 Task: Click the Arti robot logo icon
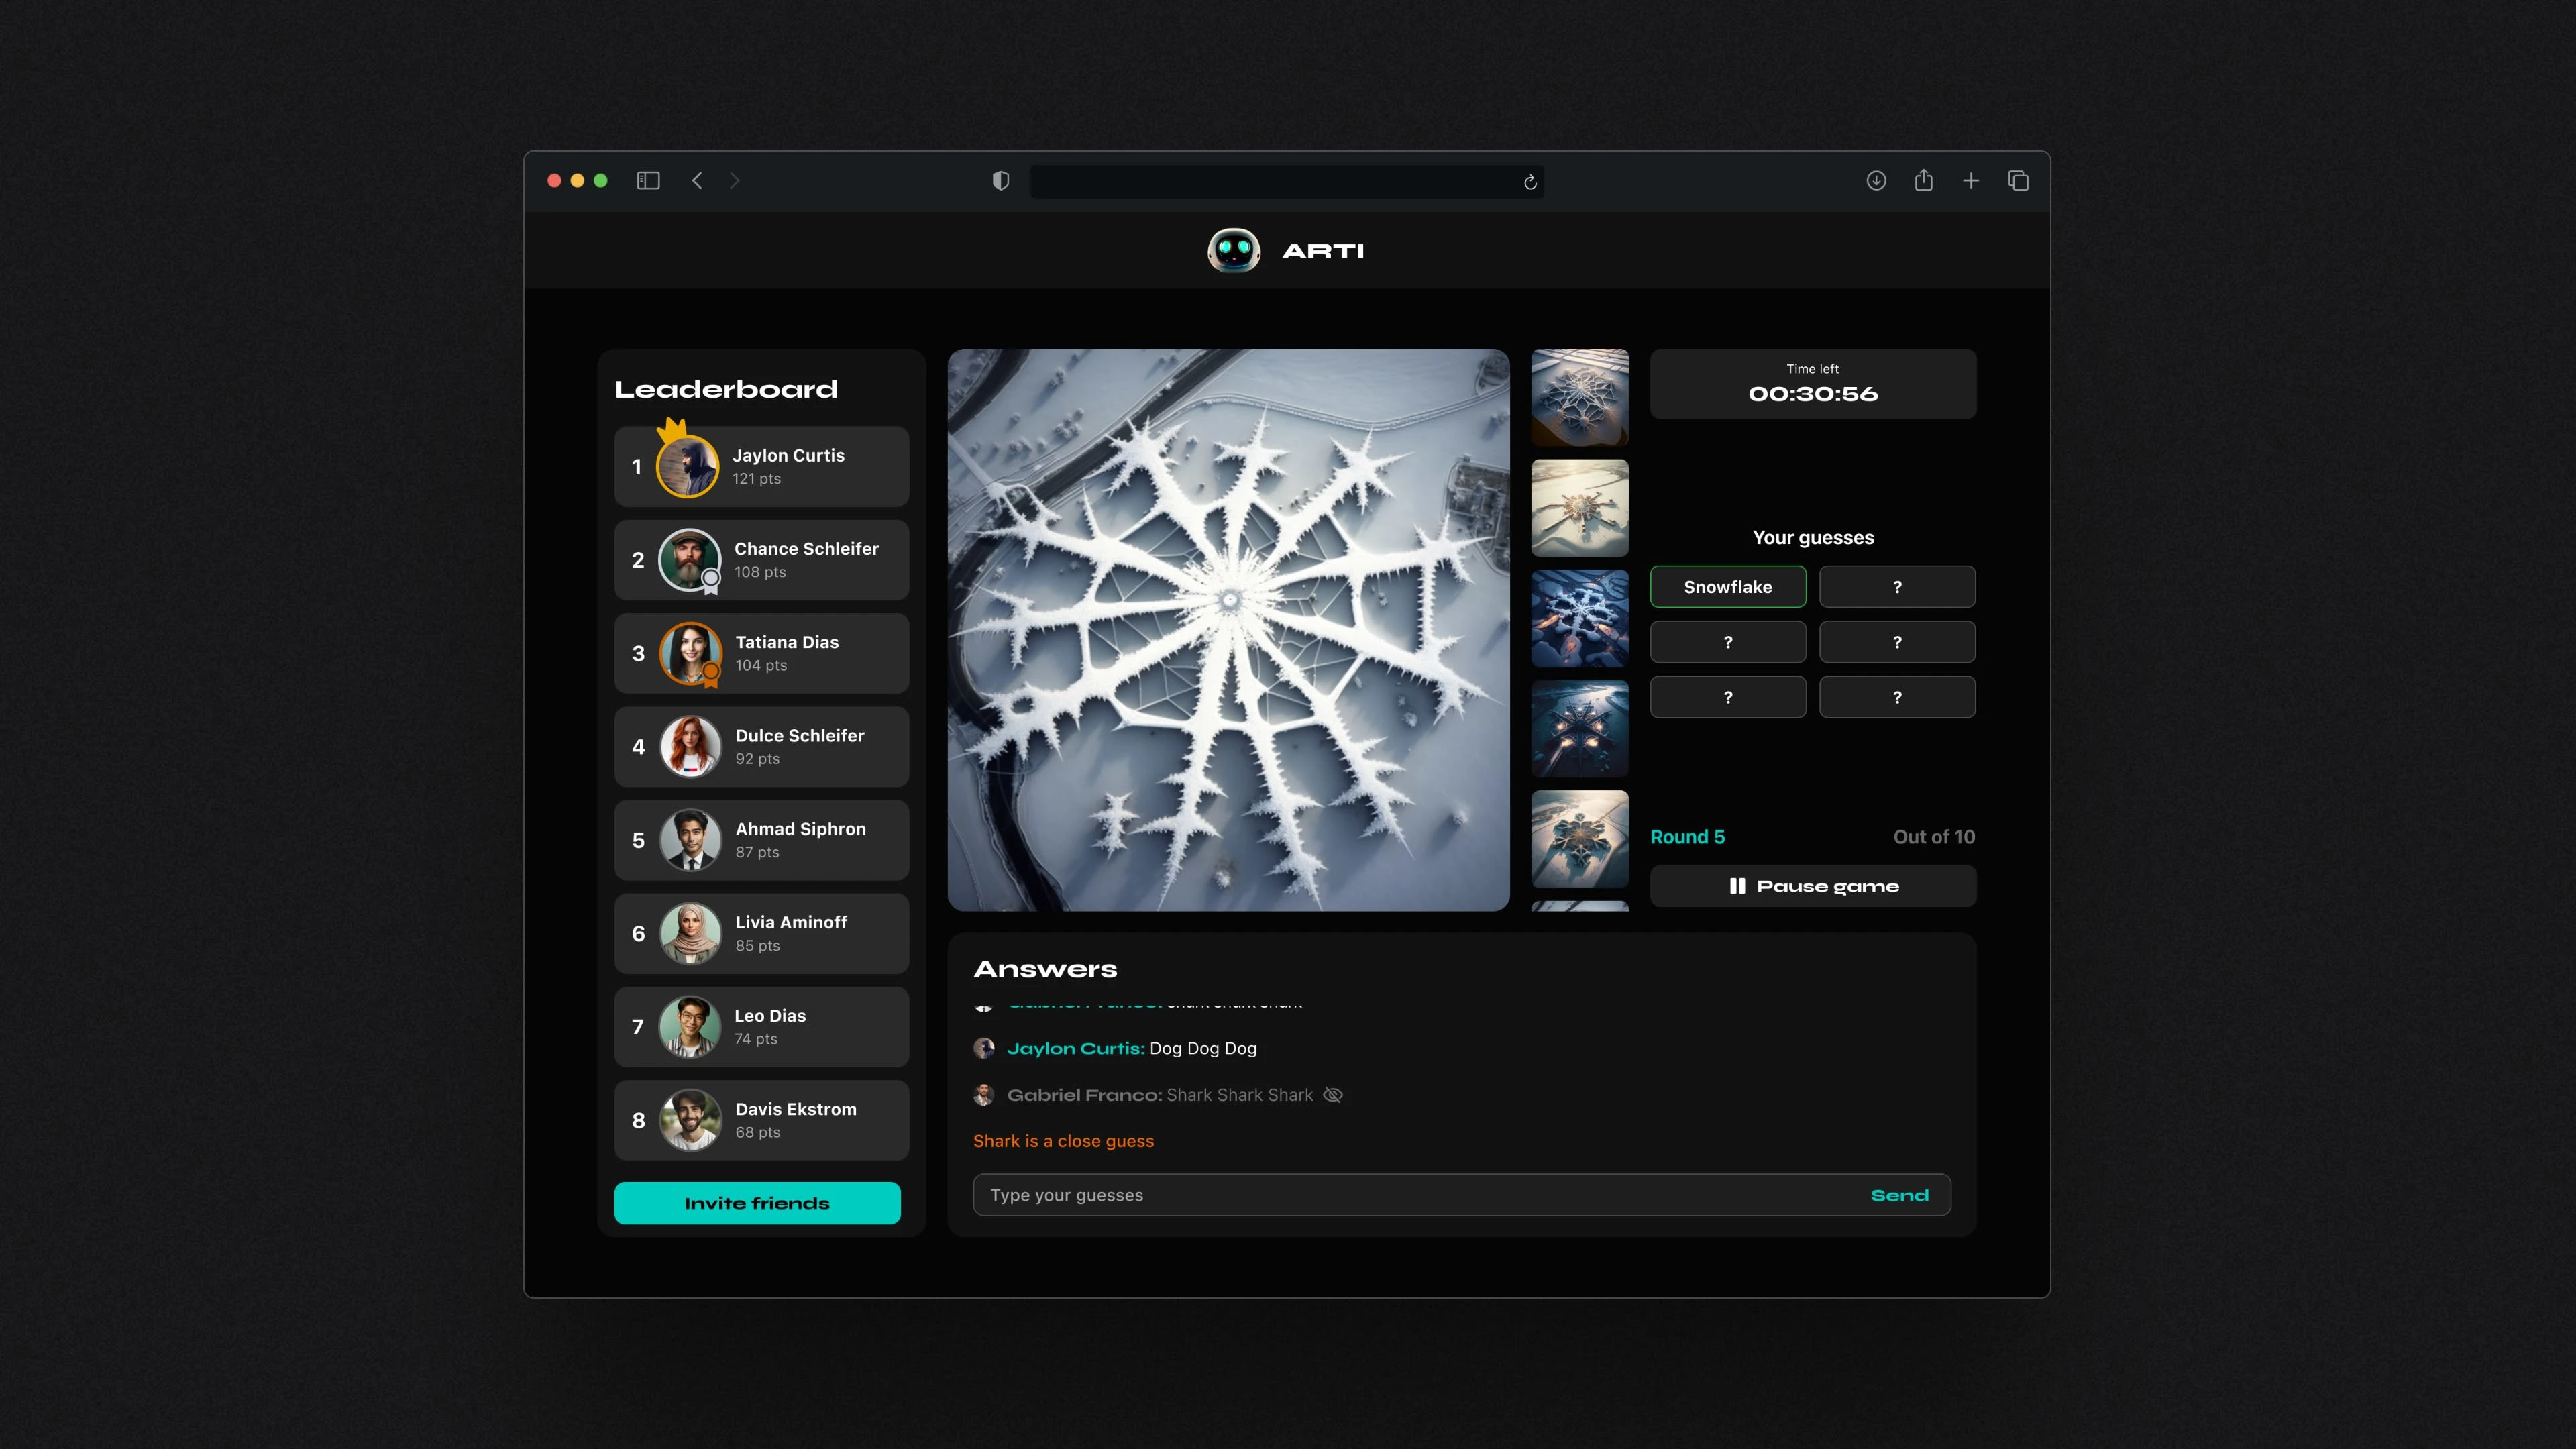tap(1233, 250)
